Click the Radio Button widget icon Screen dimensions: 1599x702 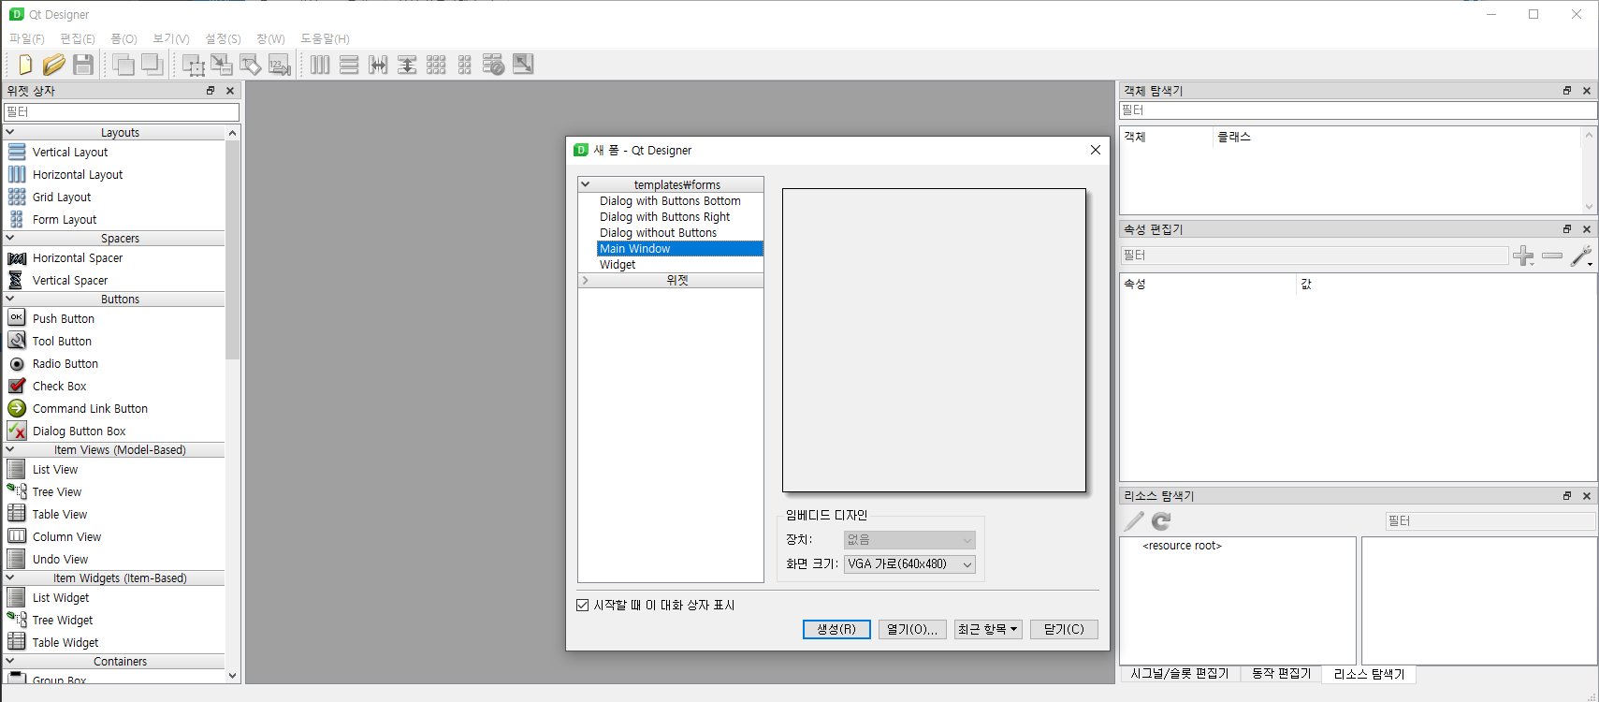pos(17,363)
